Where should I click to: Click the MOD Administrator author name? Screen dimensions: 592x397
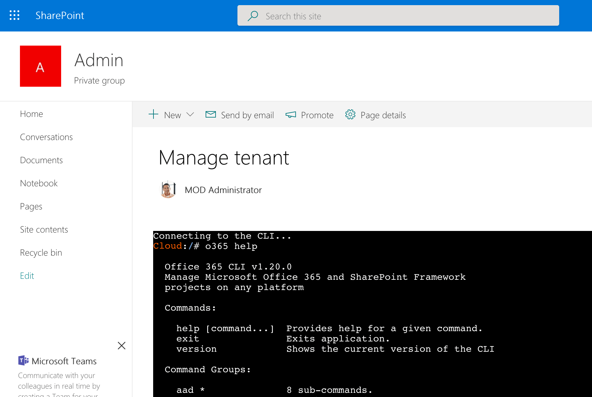(x=223, y=190)
